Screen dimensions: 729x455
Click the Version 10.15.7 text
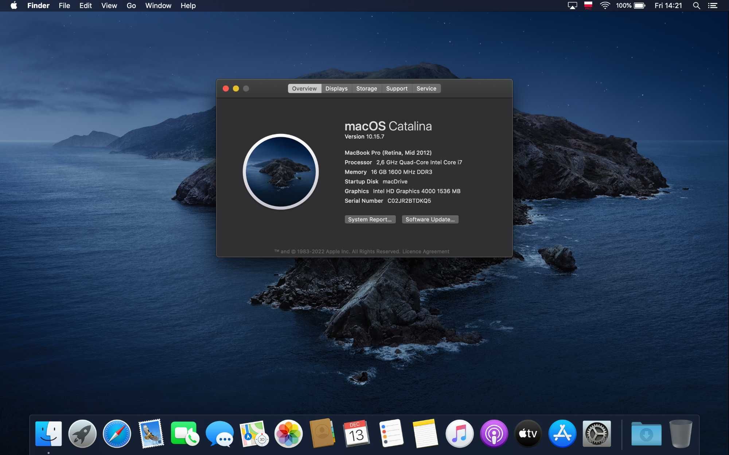click(364, 136)
